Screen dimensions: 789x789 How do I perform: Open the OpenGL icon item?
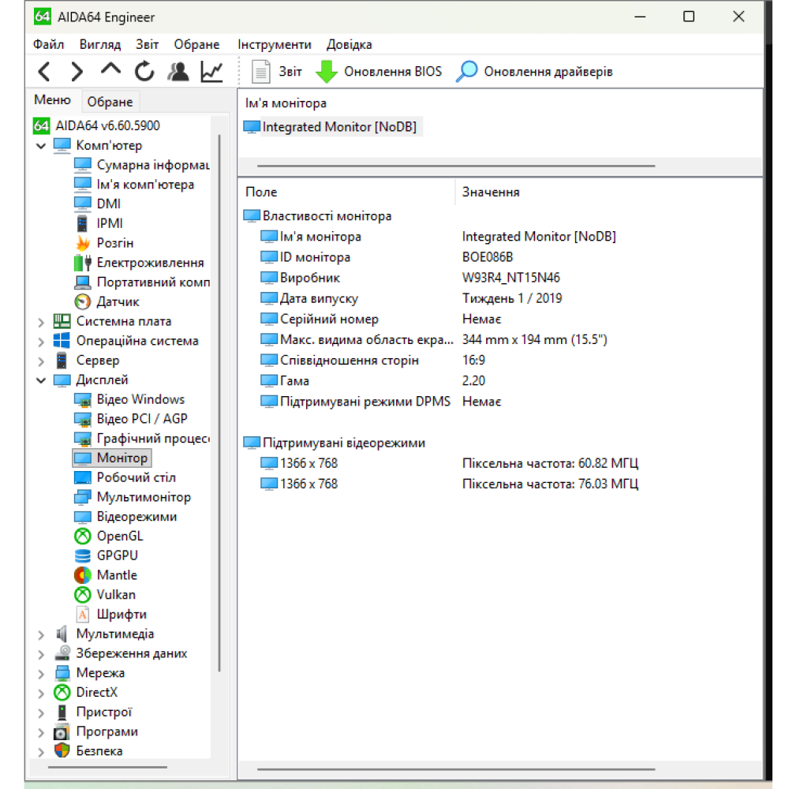[x=109, y=537]
